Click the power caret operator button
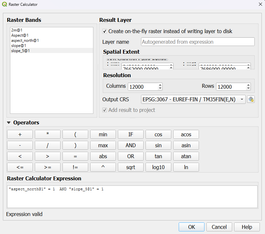 tap(103, 167)
